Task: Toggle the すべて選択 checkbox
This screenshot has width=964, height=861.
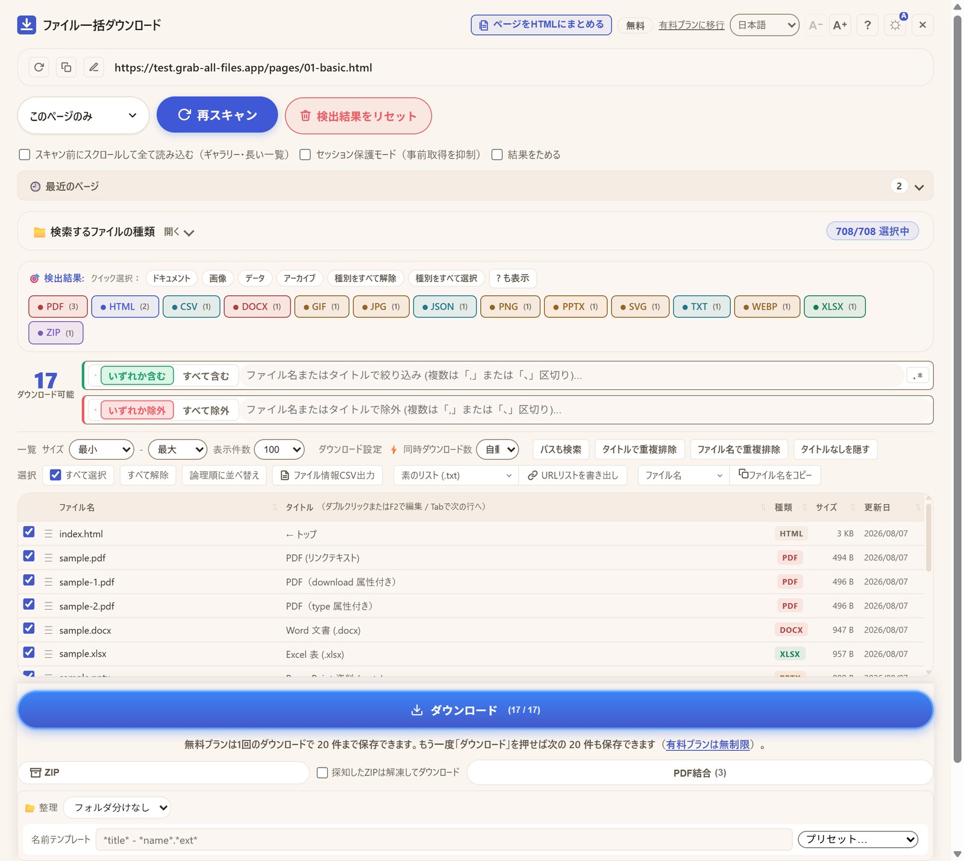Action: point(55,475)
